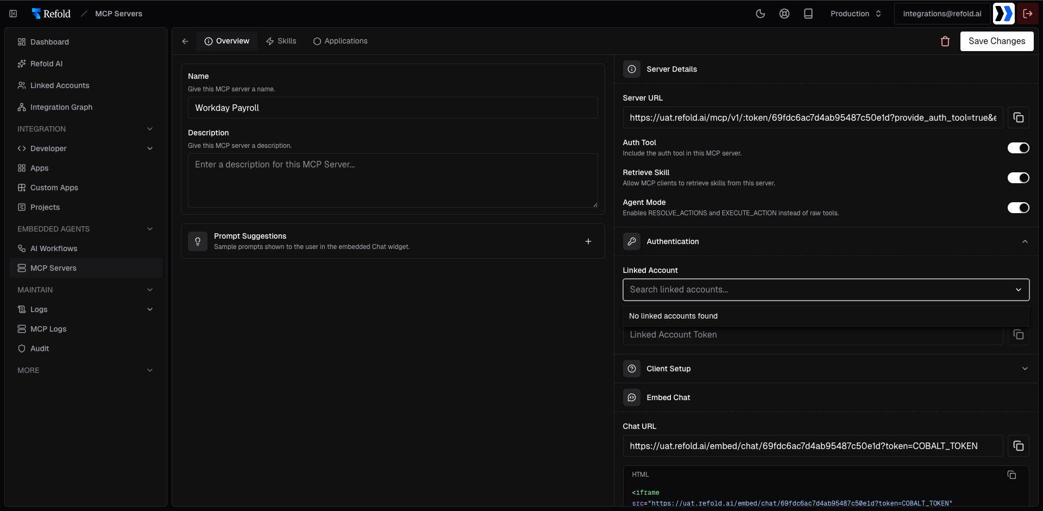Open Custom Apps
1043x511 pixels.
click(86, 188)
